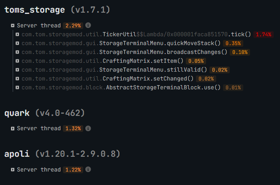Click info icon beside toms_storage Server thread

88,25
